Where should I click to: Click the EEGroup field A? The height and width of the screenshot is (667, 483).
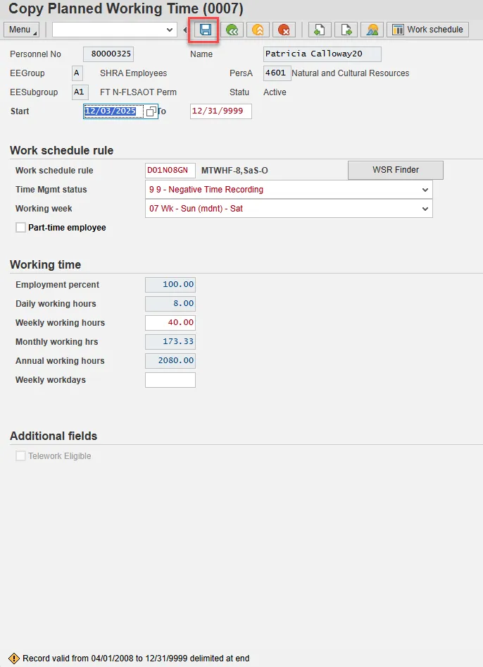pos(77,73)
